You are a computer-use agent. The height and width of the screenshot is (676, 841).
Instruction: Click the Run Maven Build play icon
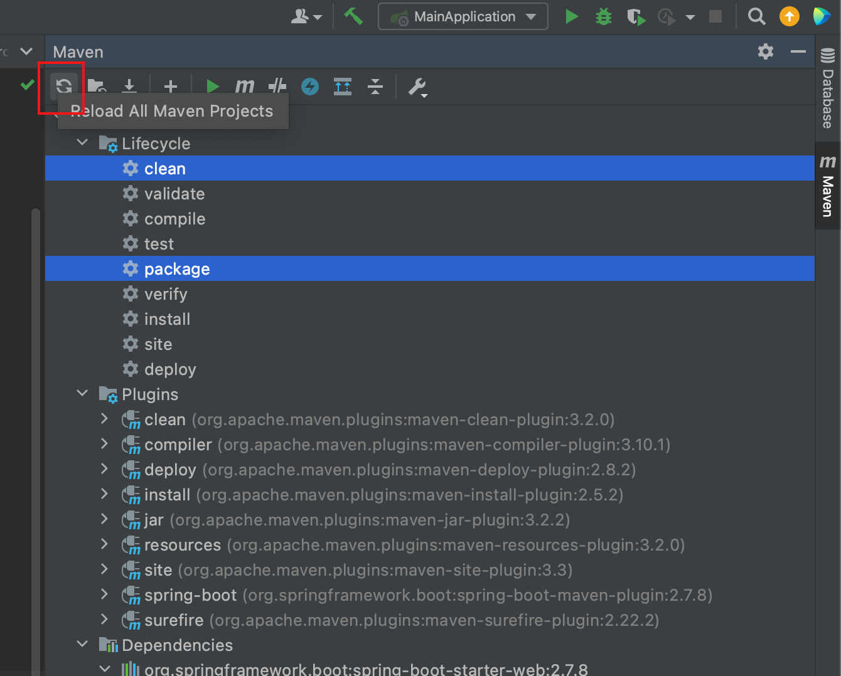pyautogui.click(x=213, y=87)
